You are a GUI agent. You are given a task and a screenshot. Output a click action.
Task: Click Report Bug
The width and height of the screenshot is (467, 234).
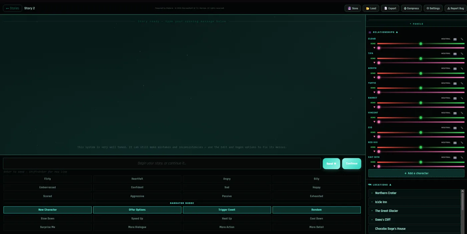(x=455, y=8)
